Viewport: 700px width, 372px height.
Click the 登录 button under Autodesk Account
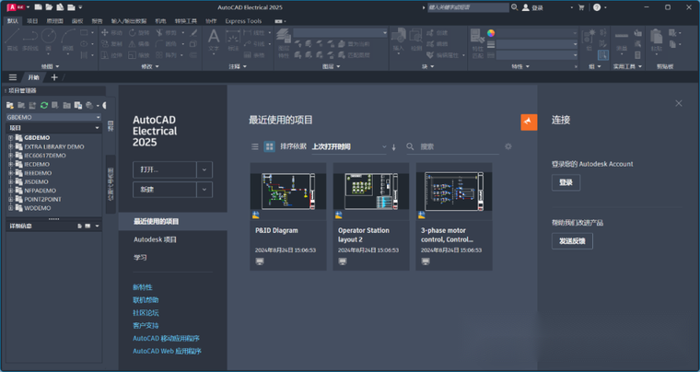pos(566,182)
